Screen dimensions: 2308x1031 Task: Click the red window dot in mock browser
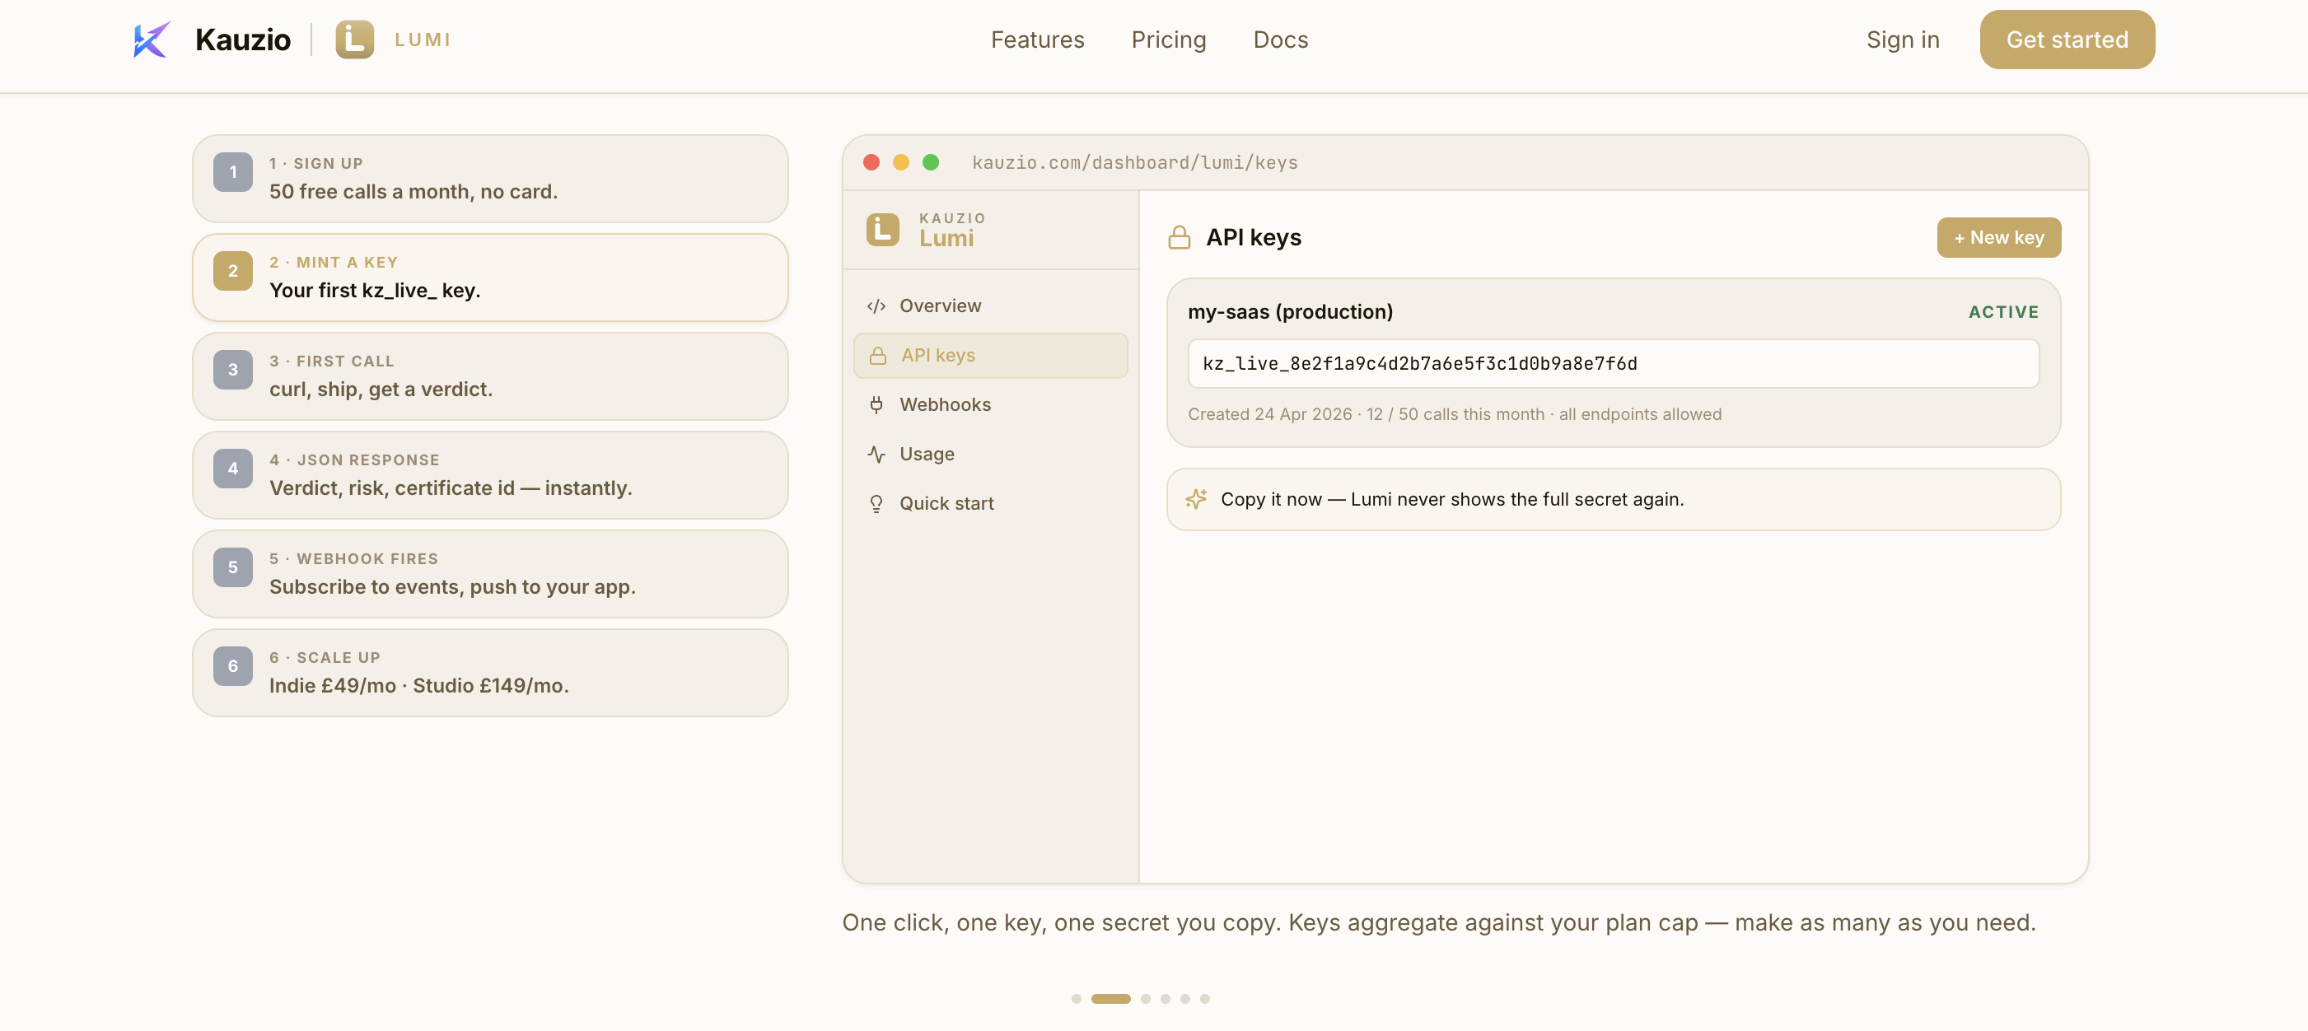click(871, 162)
